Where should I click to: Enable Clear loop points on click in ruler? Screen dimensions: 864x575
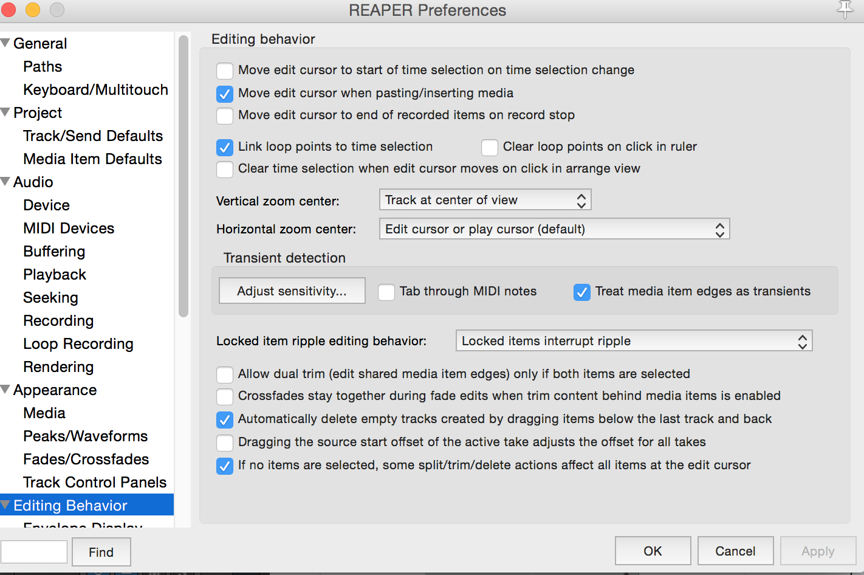coord(490,147)
